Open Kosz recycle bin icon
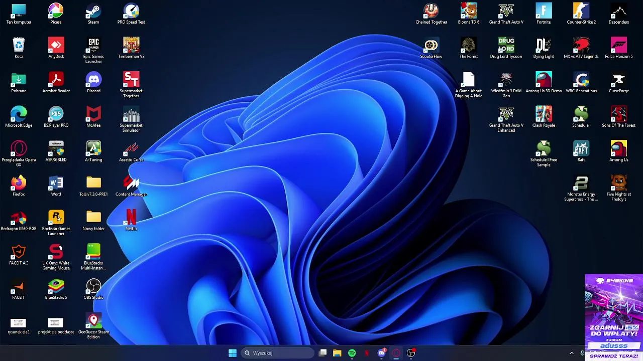Image resolution: width=643 pixels, height=361 pixels. [19, 48]
